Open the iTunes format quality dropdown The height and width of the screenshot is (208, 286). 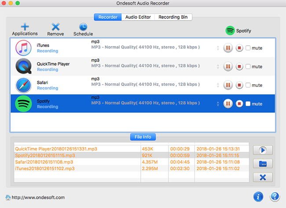coord(218,48)
